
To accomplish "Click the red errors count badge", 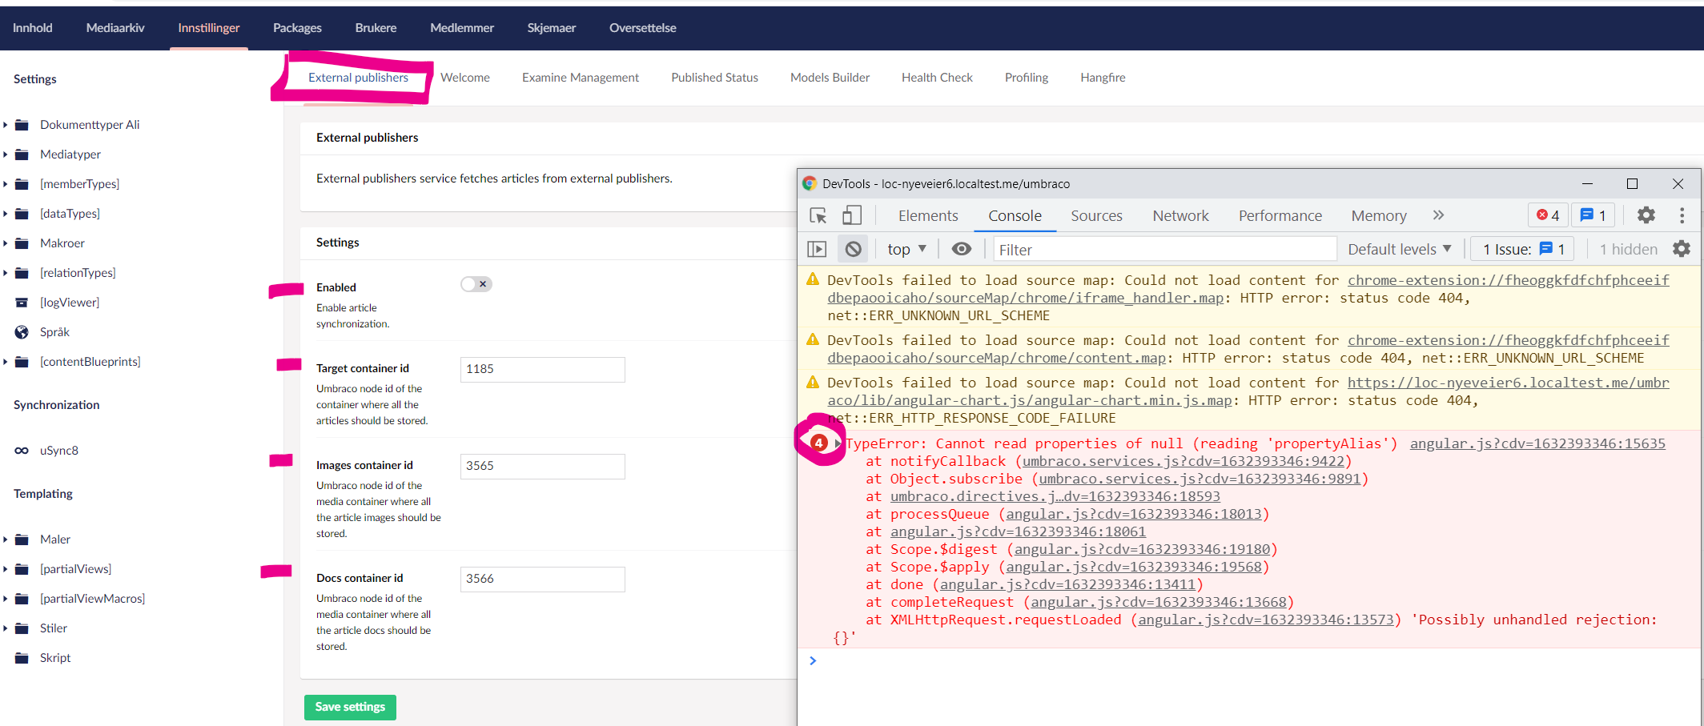I will 1548,215.
